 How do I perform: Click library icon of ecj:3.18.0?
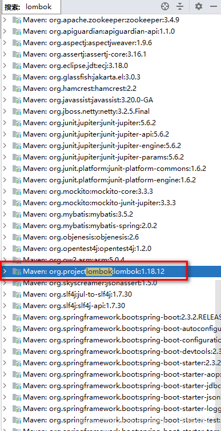(17, 66)
